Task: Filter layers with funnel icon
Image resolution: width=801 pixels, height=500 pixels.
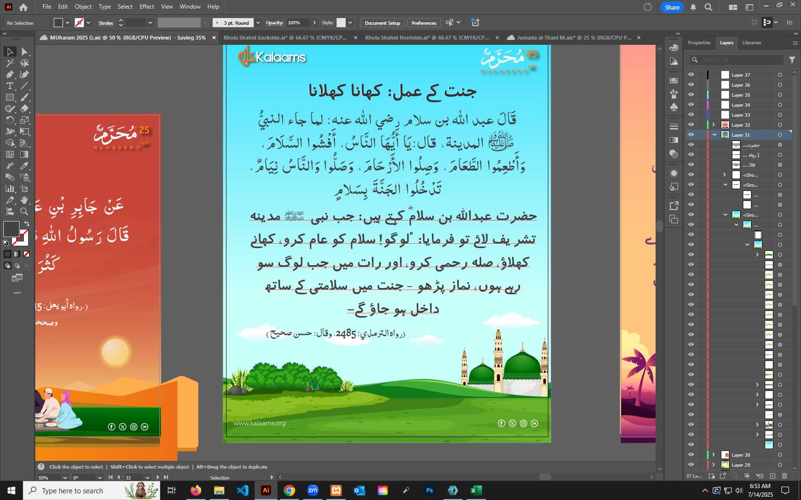Action: coord(792,60)
